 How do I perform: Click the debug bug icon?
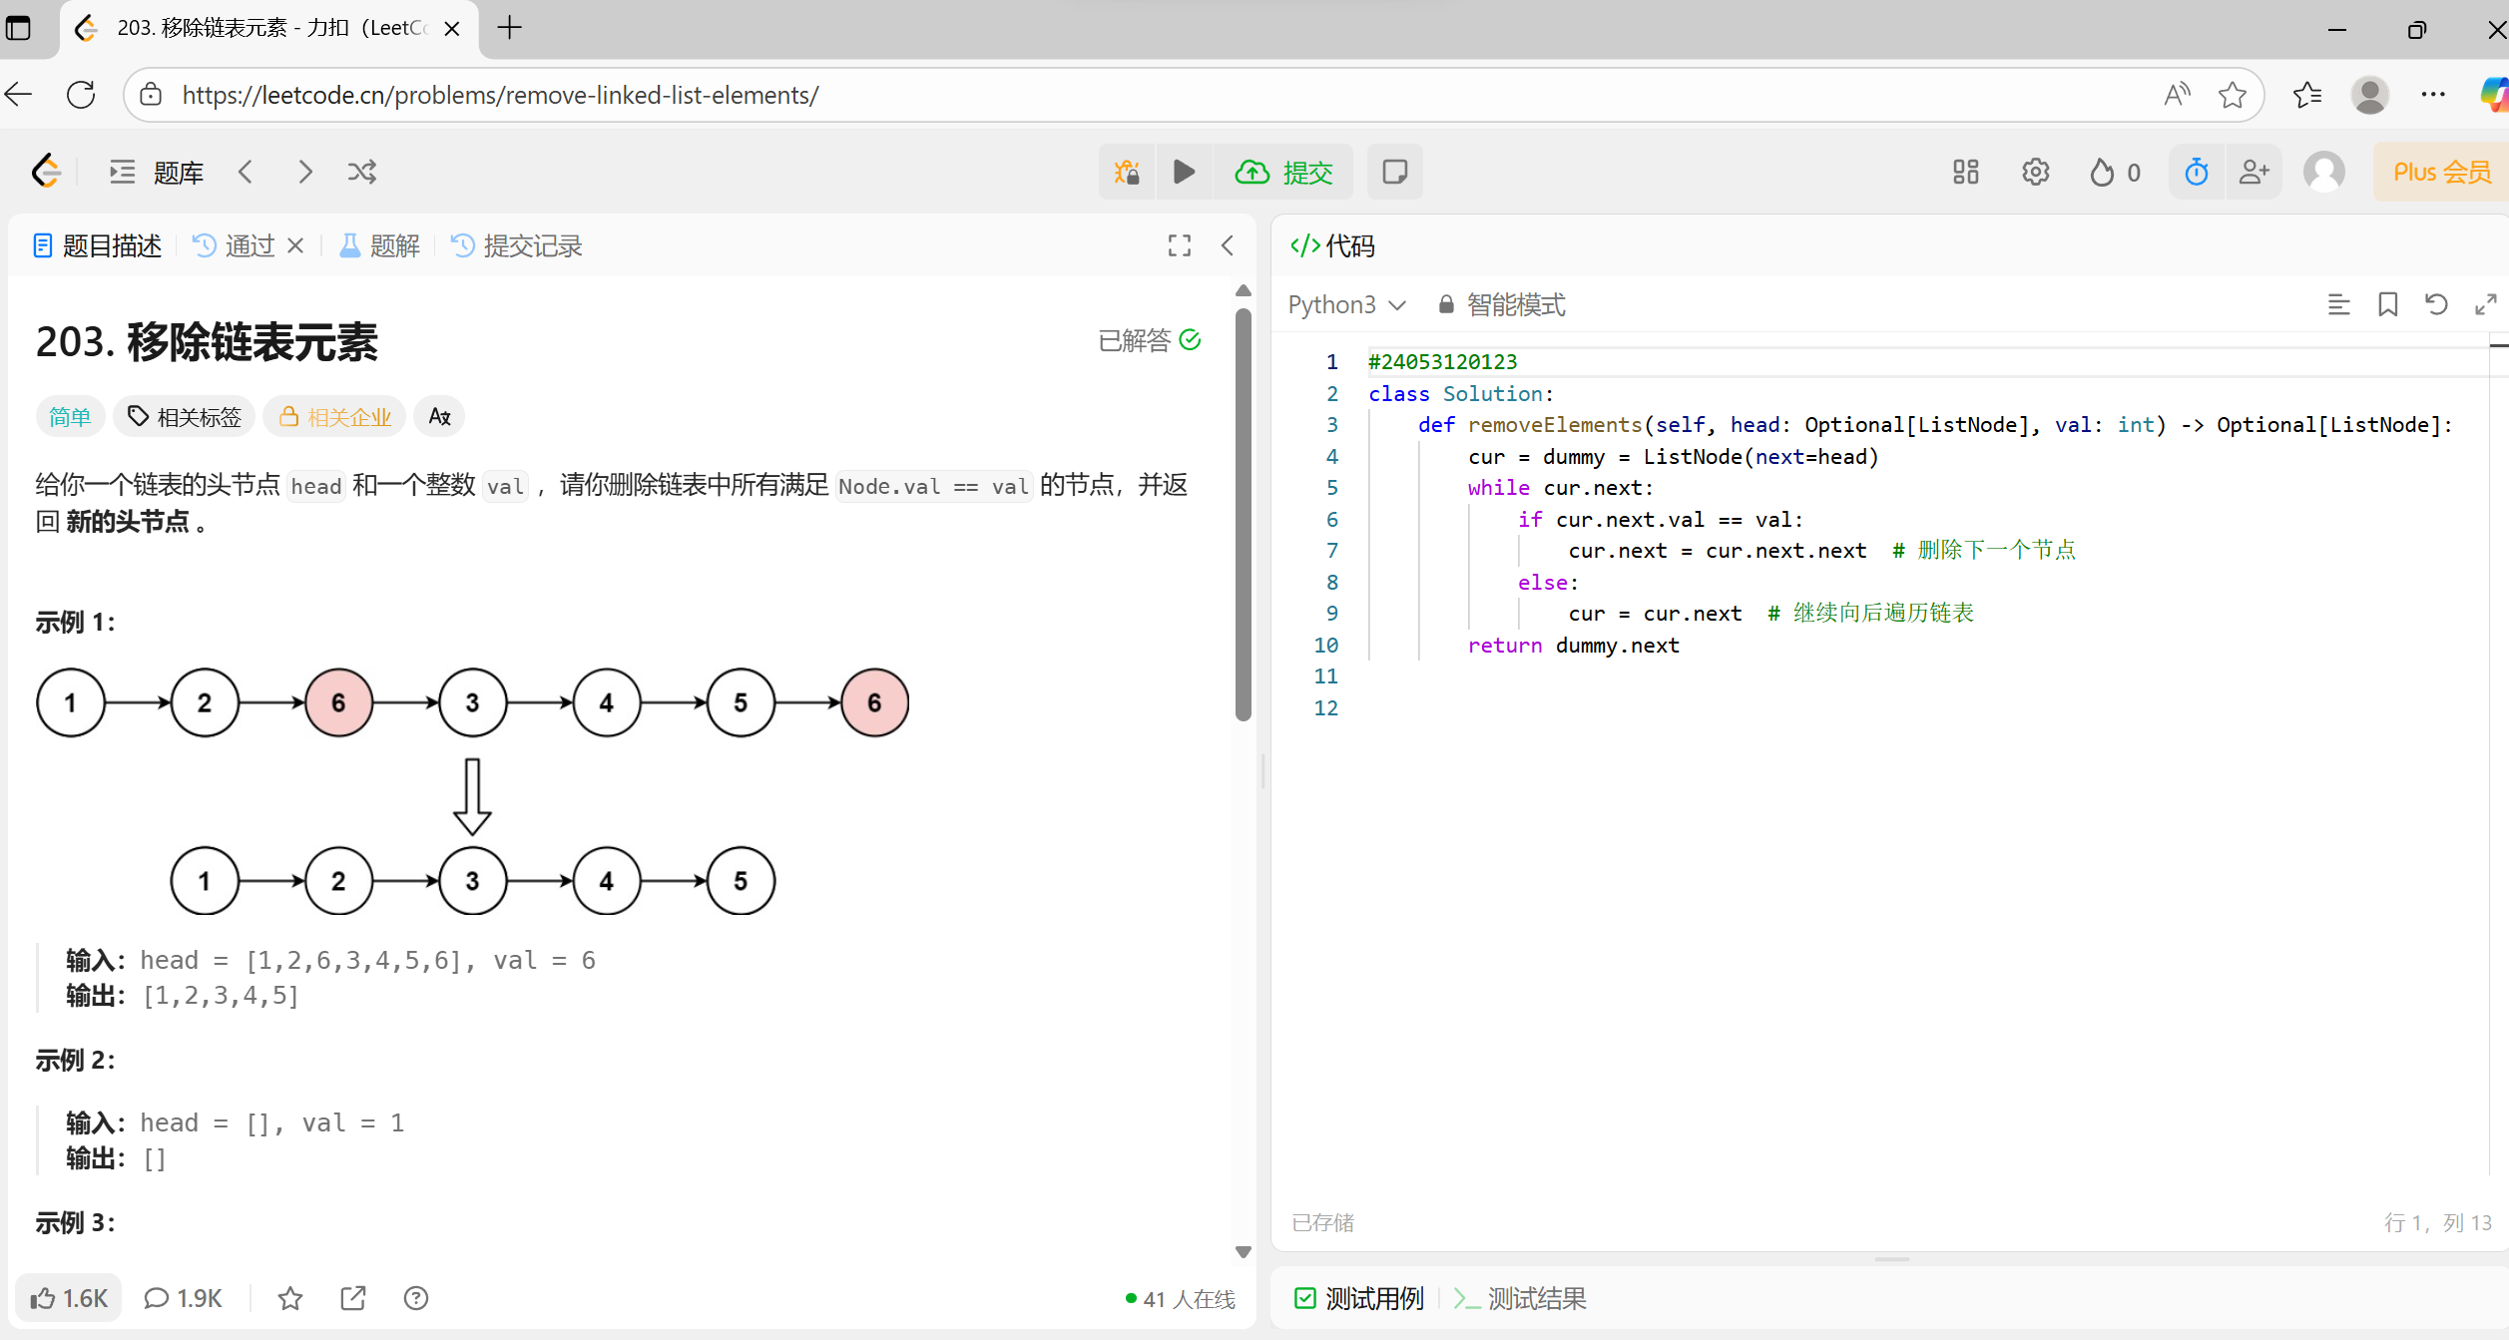click(x=1127, y=172)
